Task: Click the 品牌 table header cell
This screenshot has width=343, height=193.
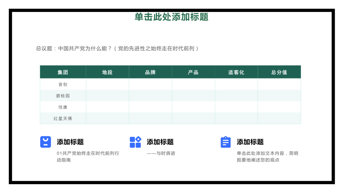Action: [x=150, y=72]
